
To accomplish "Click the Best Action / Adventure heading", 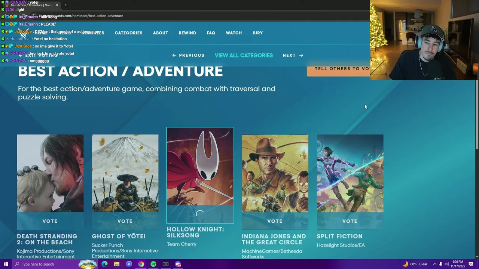I will pyautogui.click(x=120, y=71).
